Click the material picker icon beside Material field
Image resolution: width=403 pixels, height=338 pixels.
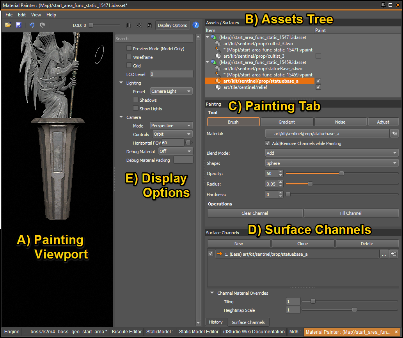[394, 133]
